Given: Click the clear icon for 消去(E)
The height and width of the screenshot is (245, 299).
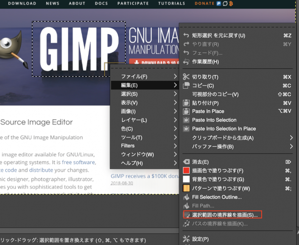Looking at the screenshot, I should [x=186, y=162].
